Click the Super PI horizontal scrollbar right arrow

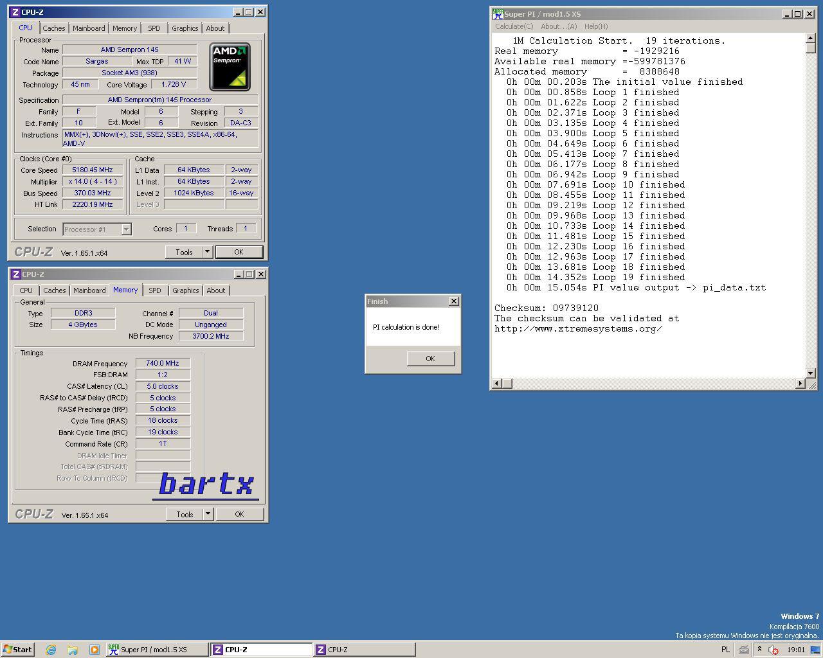[x=800, y=384]
